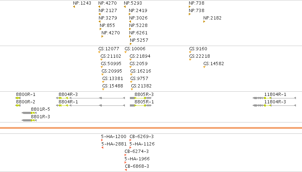Screen dimensions: 302x172
Task: Select the GS:9160 insertion marker
Action: (190, 52)
